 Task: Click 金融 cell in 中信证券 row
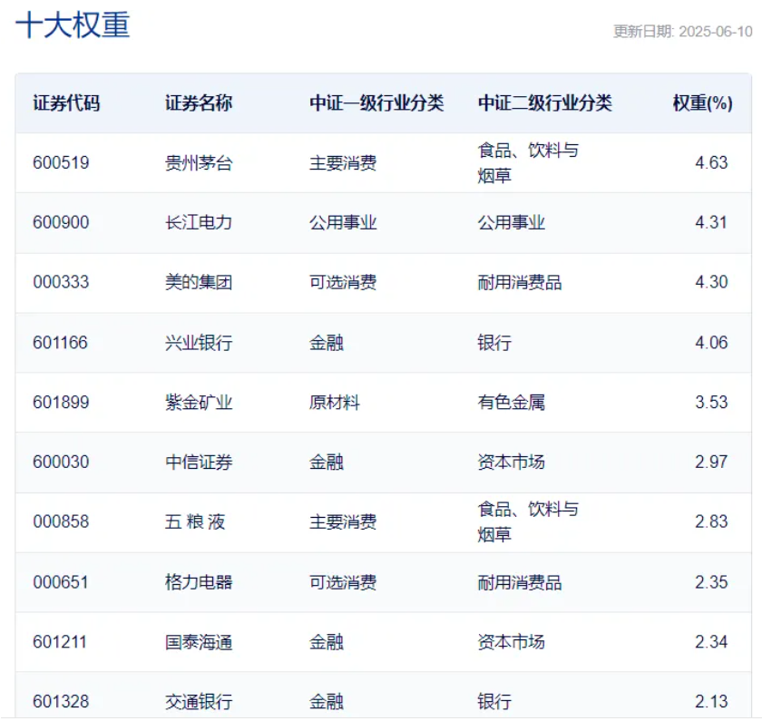327,462
